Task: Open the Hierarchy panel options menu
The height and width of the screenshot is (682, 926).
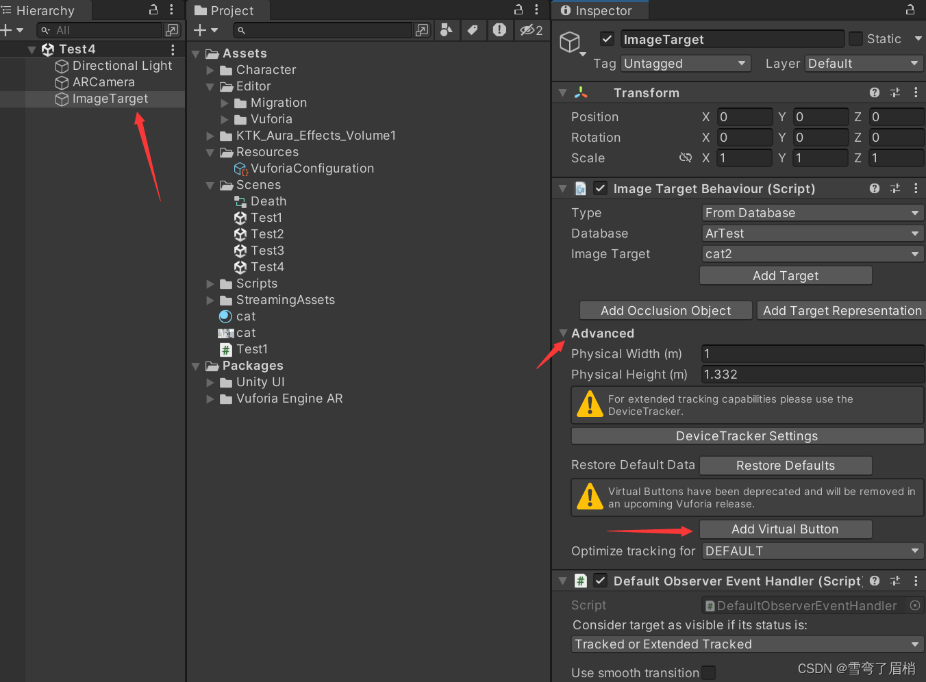Action: tap(171, 10)
